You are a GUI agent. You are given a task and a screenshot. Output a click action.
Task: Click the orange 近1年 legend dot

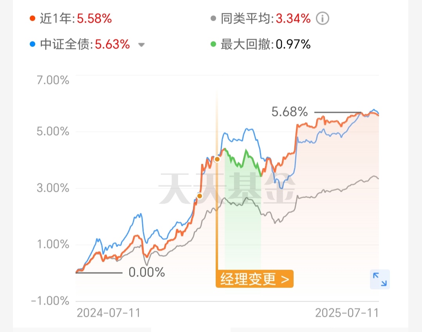click(x=32, y=18)
